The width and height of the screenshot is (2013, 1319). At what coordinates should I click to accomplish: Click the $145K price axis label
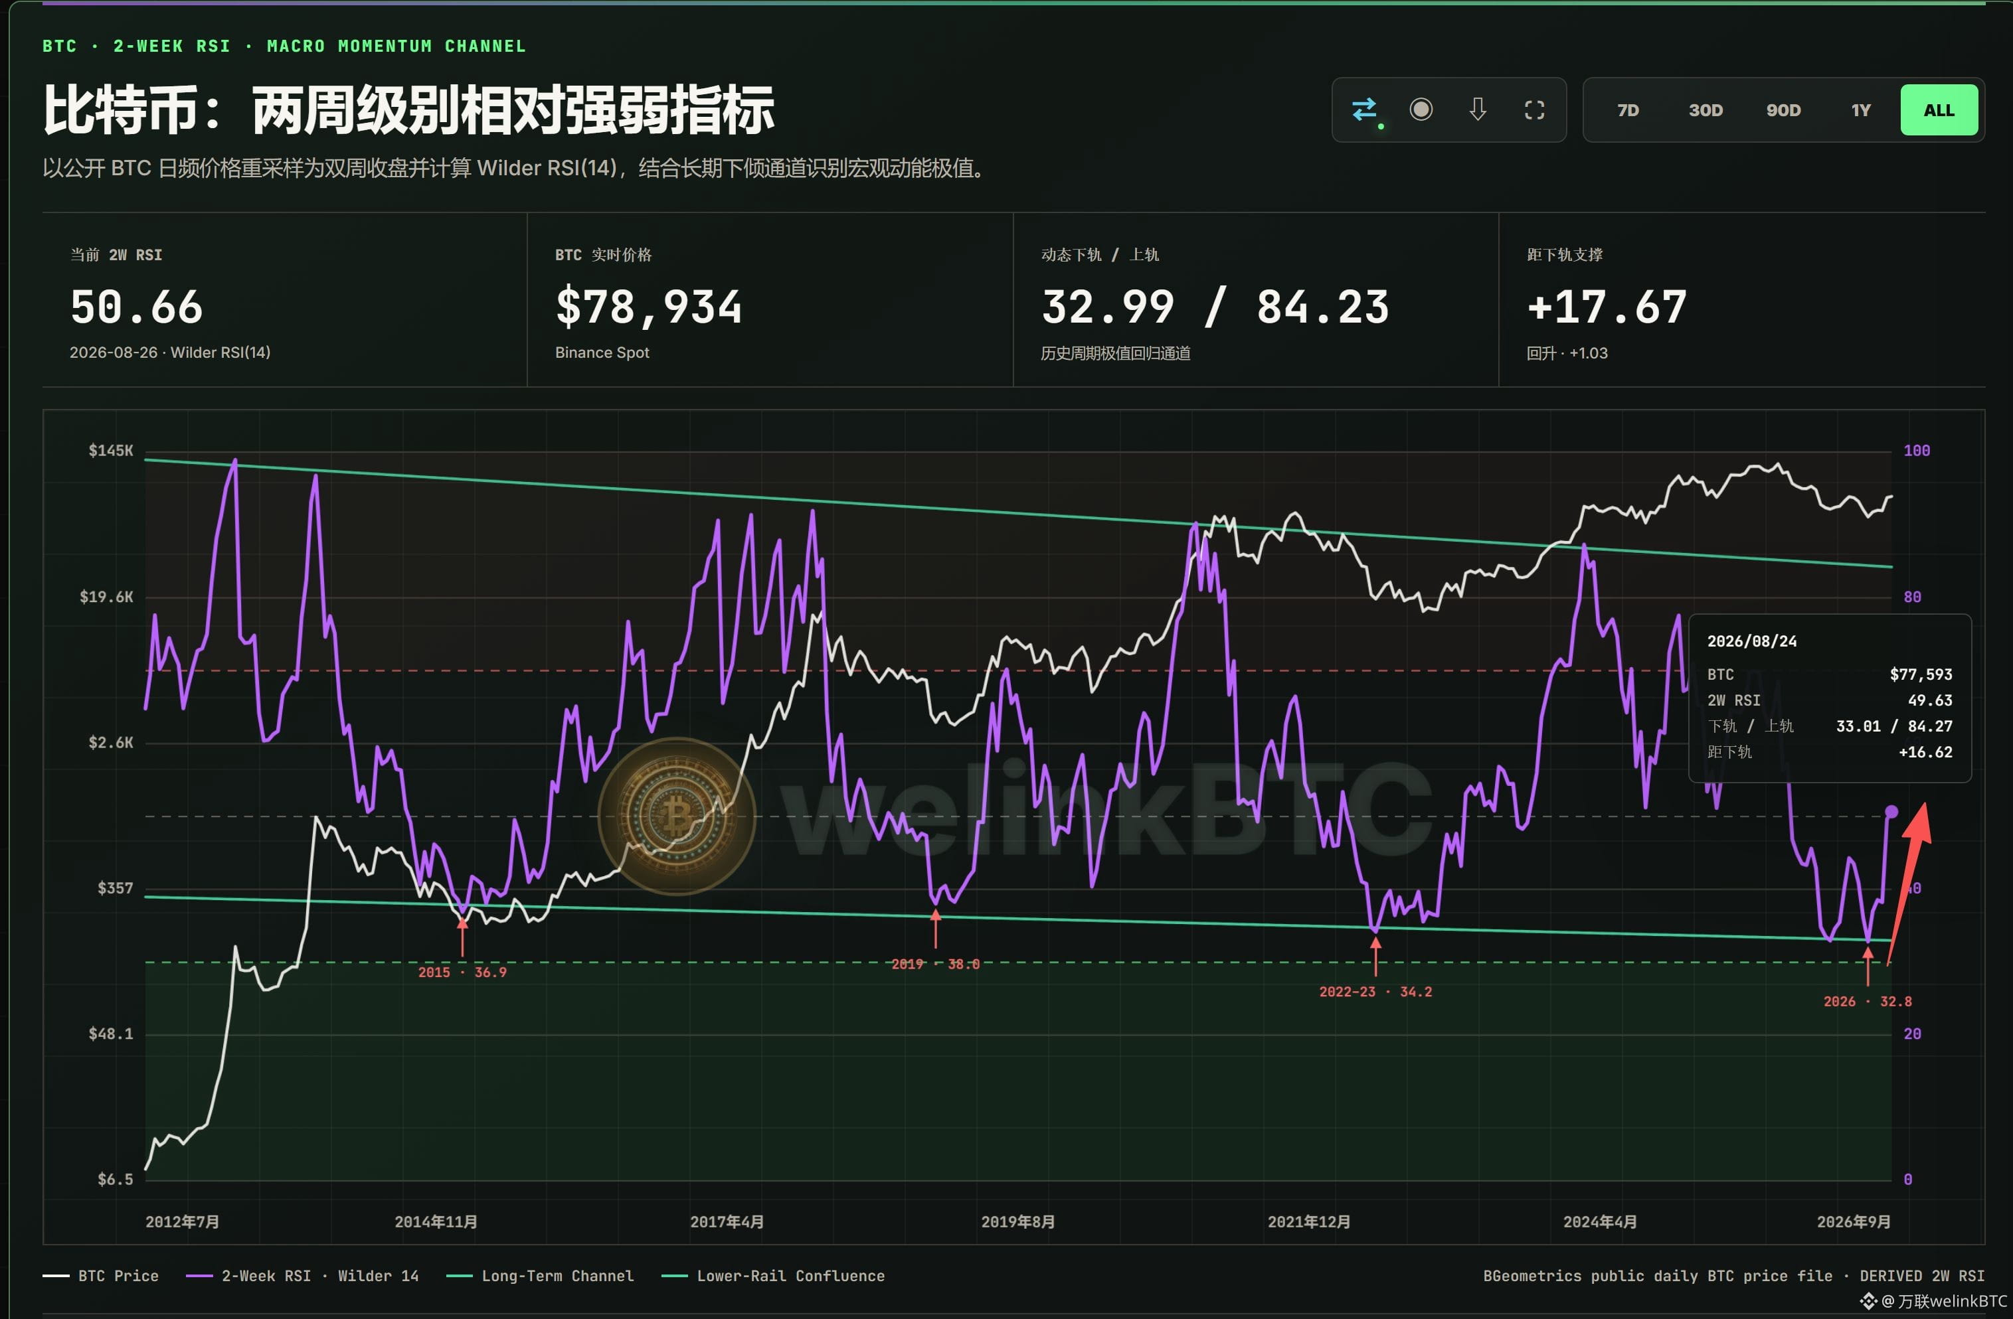pos(111,451)
